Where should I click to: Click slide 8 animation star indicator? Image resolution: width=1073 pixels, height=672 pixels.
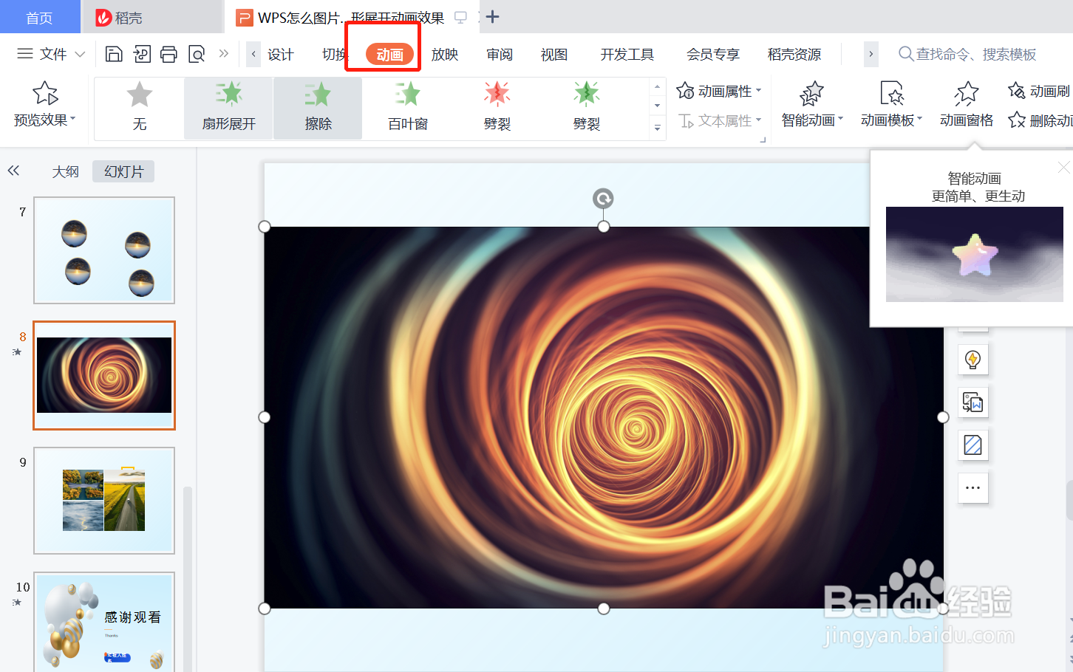pyautogui.click(x=17, y=352)
